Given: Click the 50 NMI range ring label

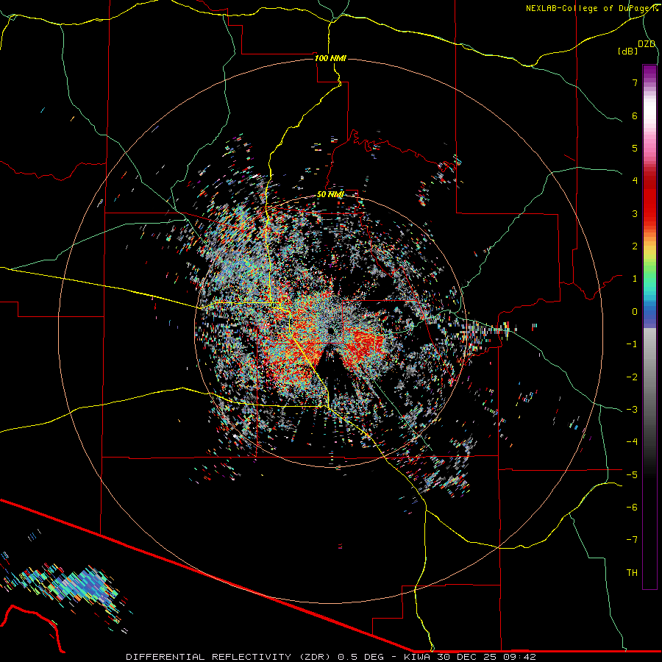Looking at the screenshot, I should pyautogui.click(x=330, y=194).
